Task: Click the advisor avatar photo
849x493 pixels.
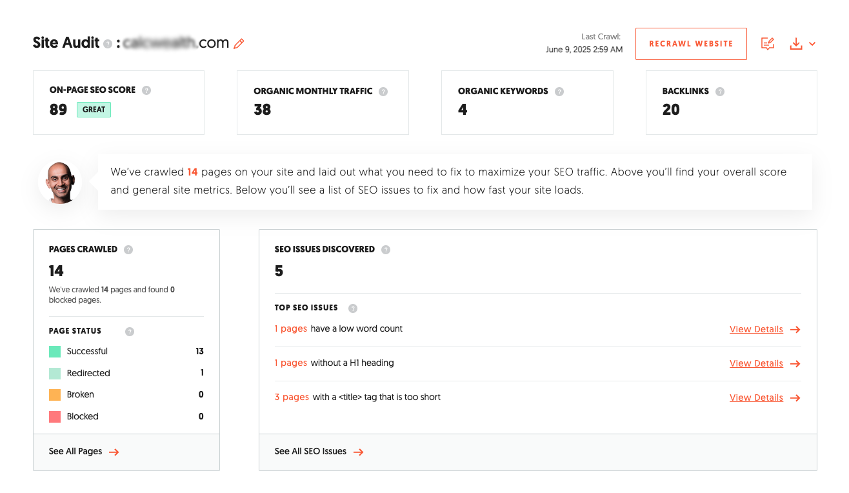Action: (60, 183)
